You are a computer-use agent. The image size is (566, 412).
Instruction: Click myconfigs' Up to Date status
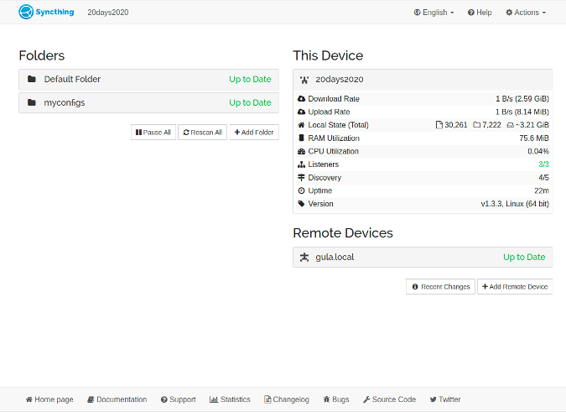point(250,103)
